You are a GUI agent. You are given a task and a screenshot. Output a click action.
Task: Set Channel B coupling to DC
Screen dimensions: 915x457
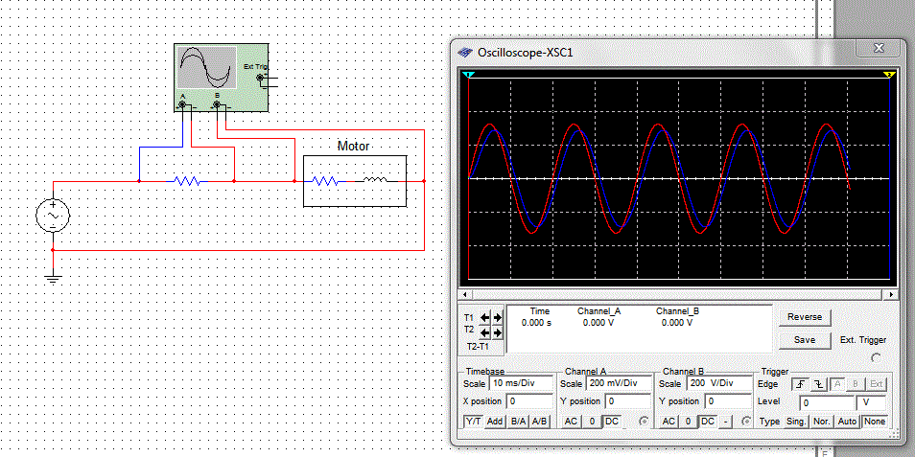coord(708,421)
